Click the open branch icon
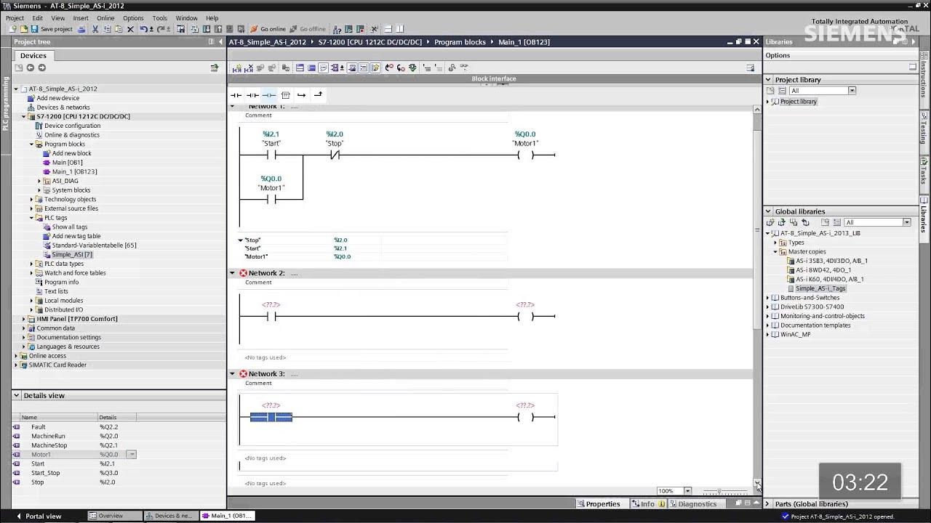 point(301,95)
